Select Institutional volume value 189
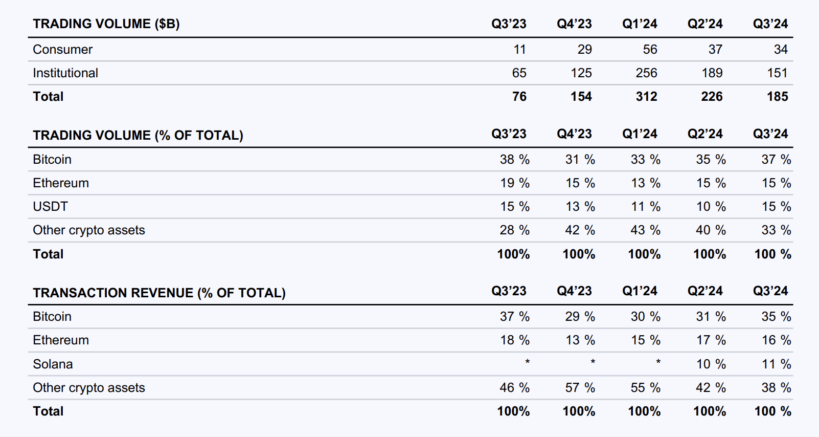 [712, 73]
